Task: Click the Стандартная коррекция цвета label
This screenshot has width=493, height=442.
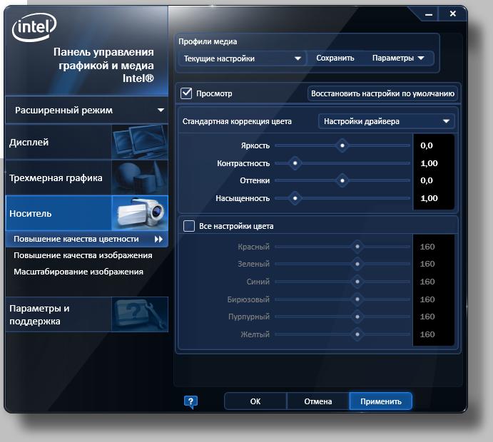Action: coord(237,122)
